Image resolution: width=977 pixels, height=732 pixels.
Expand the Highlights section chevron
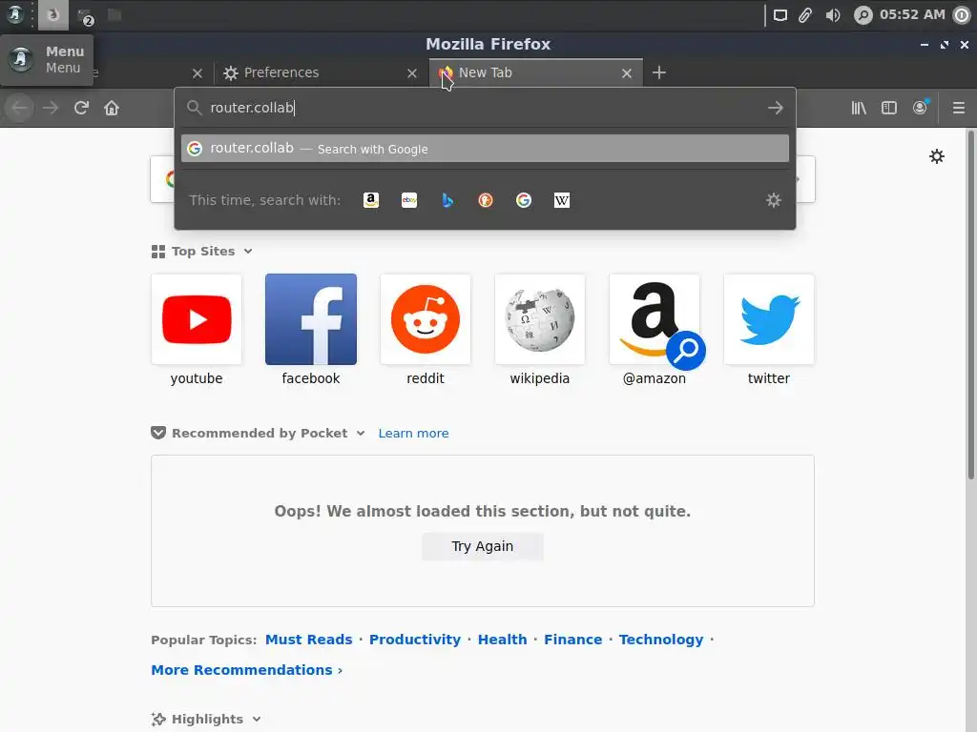click(x=256, y=719)
